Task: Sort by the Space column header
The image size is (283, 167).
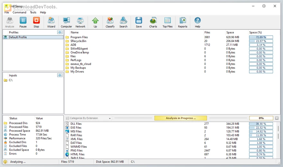Action: [x=230, y=32]
